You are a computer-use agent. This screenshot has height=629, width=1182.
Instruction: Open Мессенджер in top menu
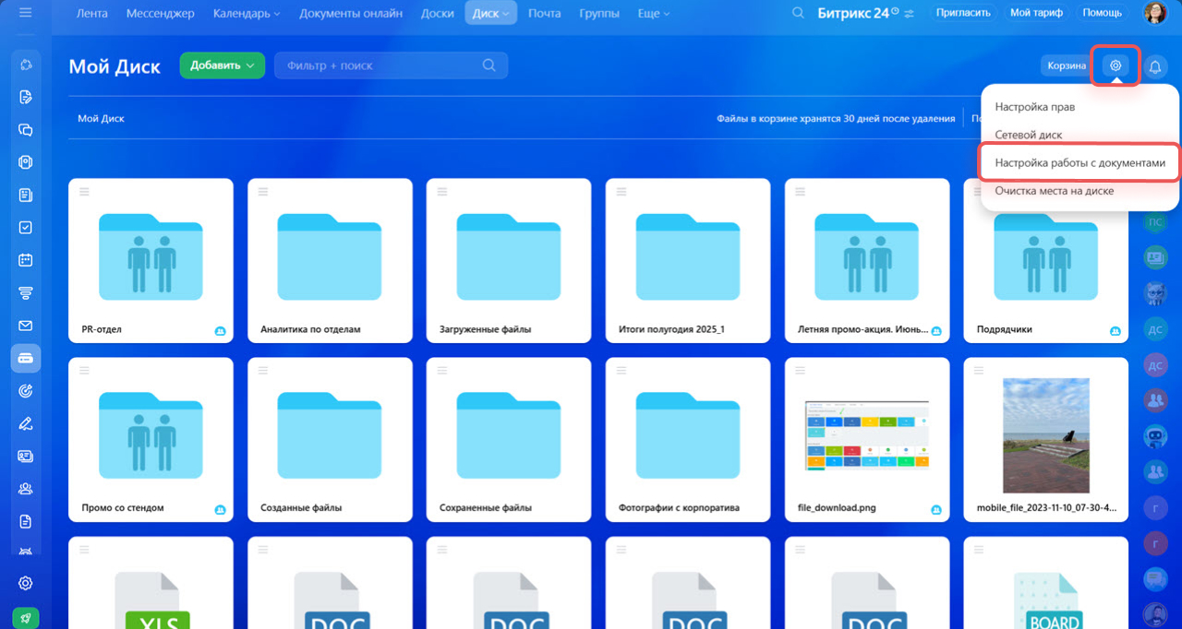pyautogui.click(x=160, y=13)
